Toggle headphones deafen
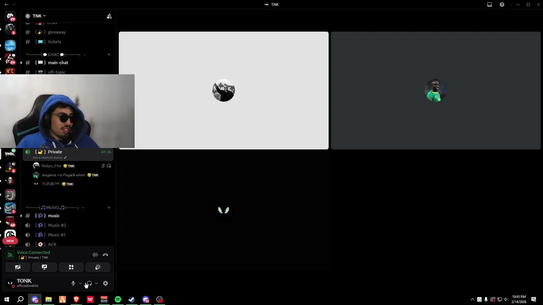This screenshot has height=305, width=543. 89,283
